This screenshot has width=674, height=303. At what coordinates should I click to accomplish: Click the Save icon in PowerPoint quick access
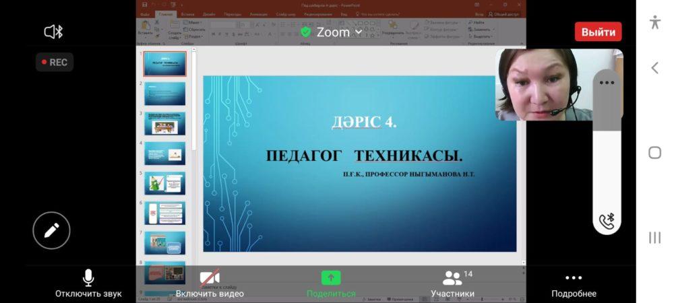pos(144,5)
